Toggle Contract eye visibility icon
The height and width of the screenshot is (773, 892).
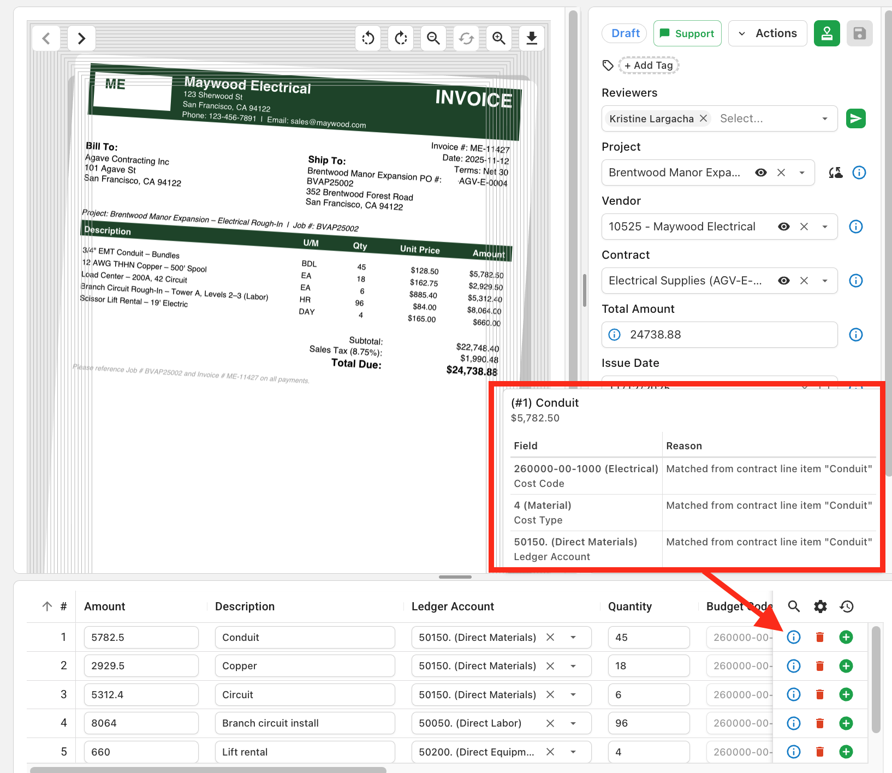pyautogui.click(x=784, y=281)
